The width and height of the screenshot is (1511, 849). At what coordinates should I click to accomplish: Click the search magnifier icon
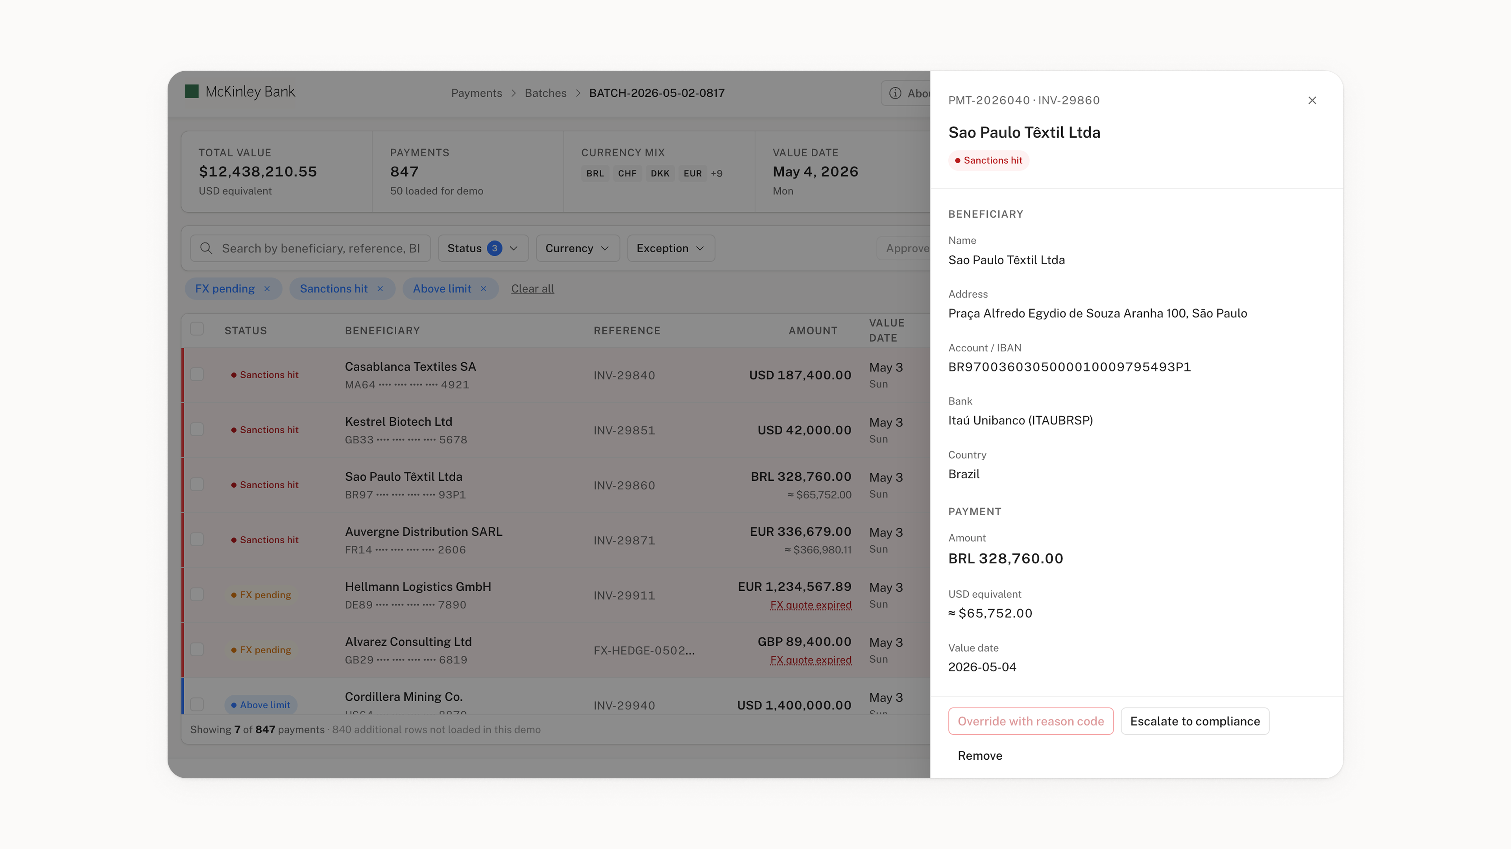point(206,248)
